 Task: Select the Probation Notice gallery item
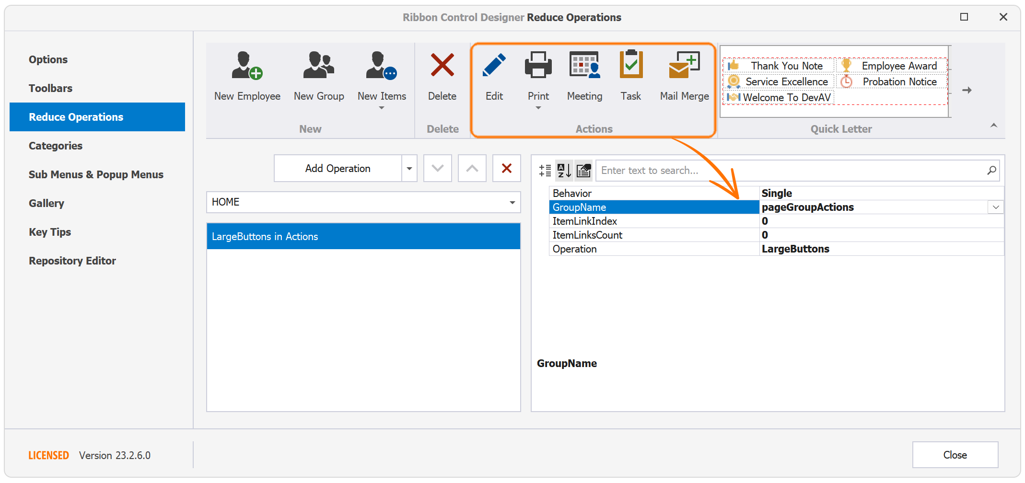(x=891, y=82)
